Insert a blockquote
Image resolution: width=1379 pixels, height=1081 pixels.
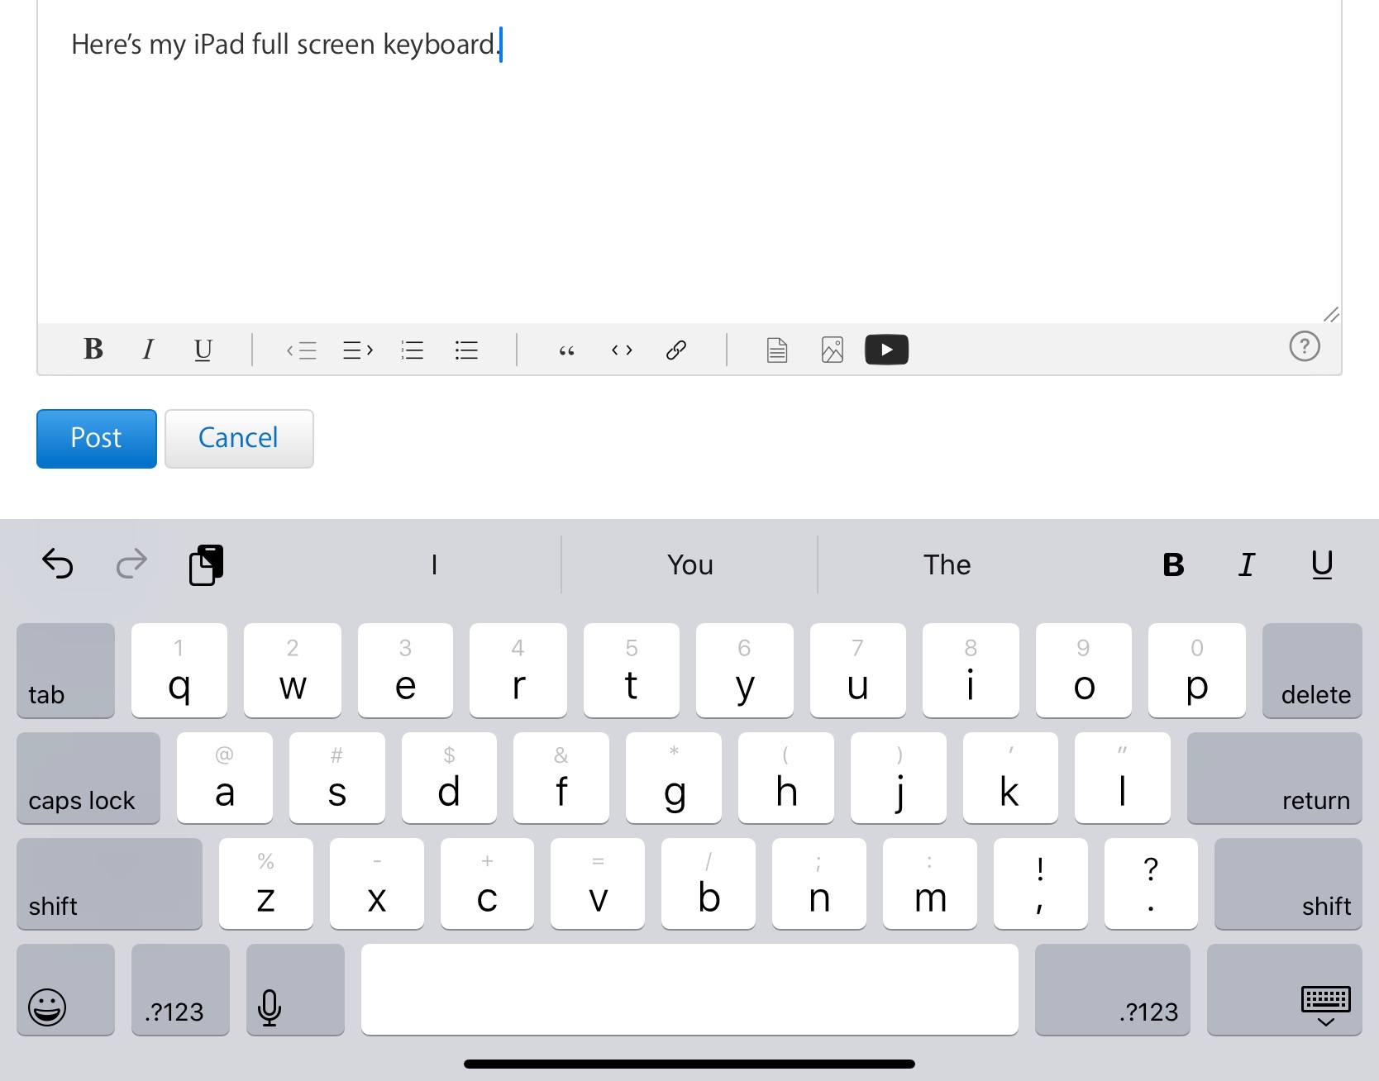click(x=566, y=350)
